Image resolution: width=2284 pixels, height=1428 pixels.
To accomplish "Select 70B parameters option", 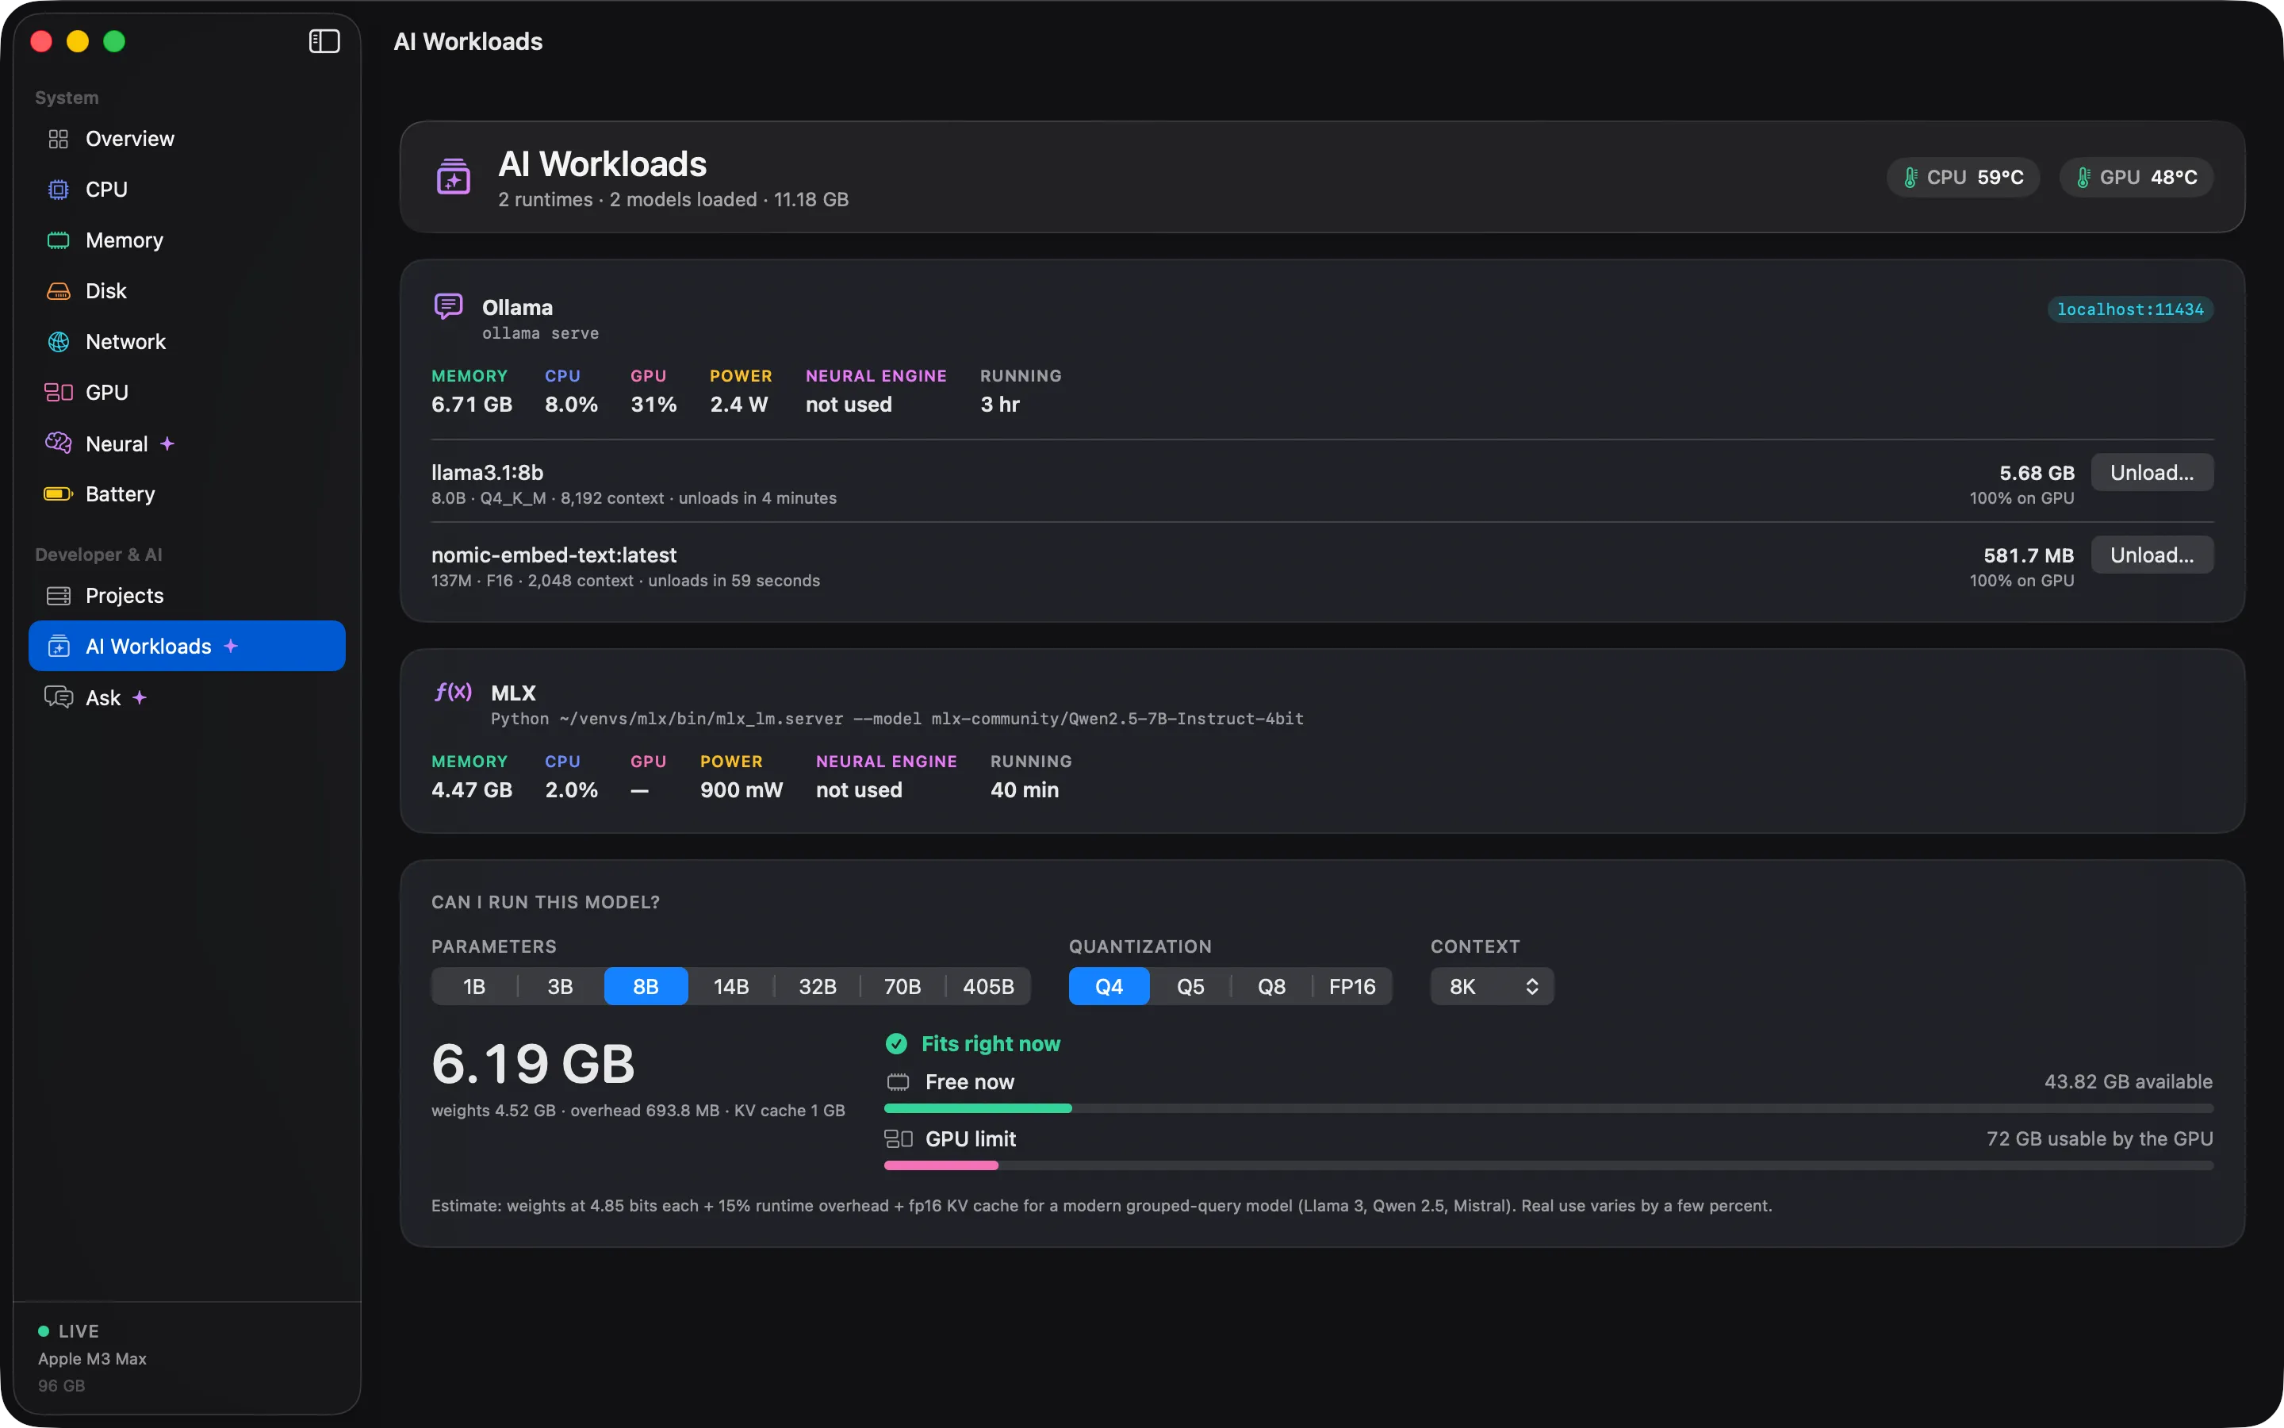I will click(902, 986).
